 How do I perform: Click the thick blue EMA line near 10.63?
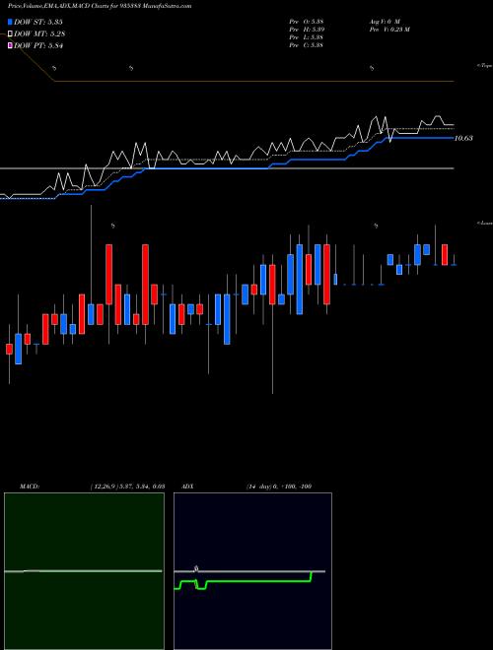(421, 138)
